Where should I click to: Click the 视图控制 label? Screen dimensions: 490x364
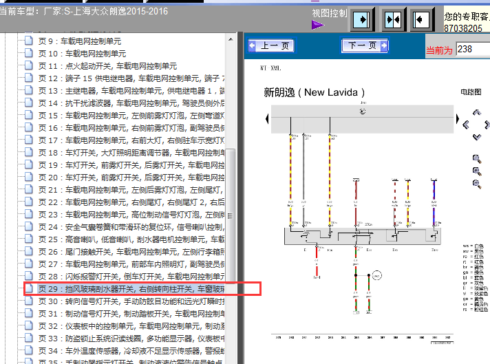pos(330,14)
